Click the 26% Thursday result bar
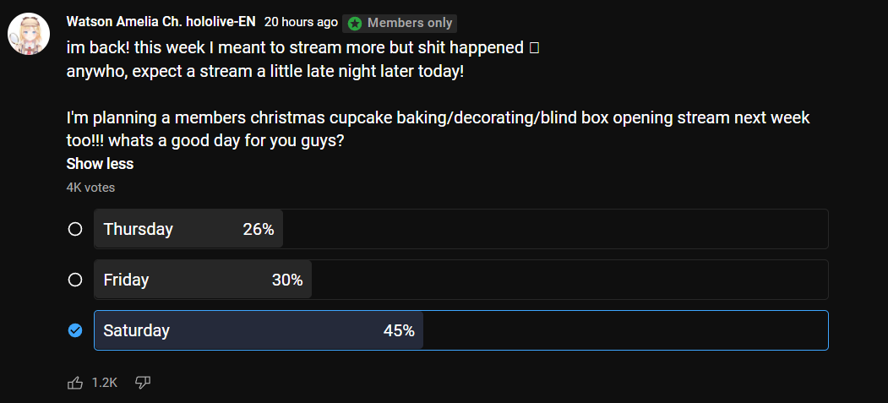The image size is (888, 403). (188, 229)
